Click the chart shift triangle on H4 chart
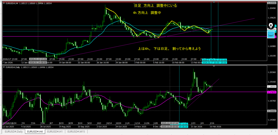The image size is (278, 135). (x=214, y=2)
